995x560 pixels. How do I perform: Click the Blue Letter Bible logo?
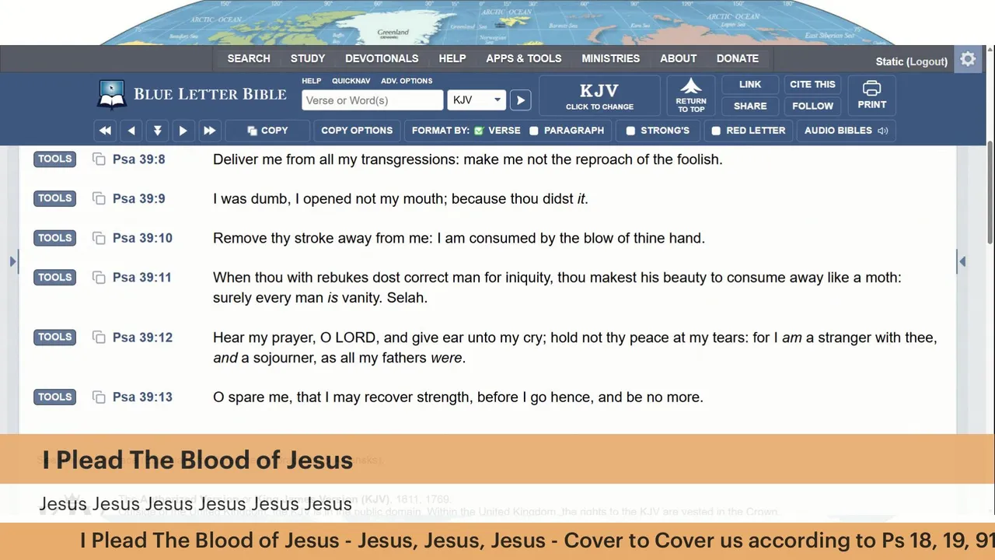tap(191, 95)
